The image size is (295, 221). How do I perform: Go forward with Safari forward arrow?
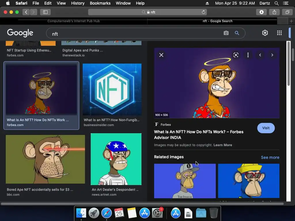tap(33, 12)
